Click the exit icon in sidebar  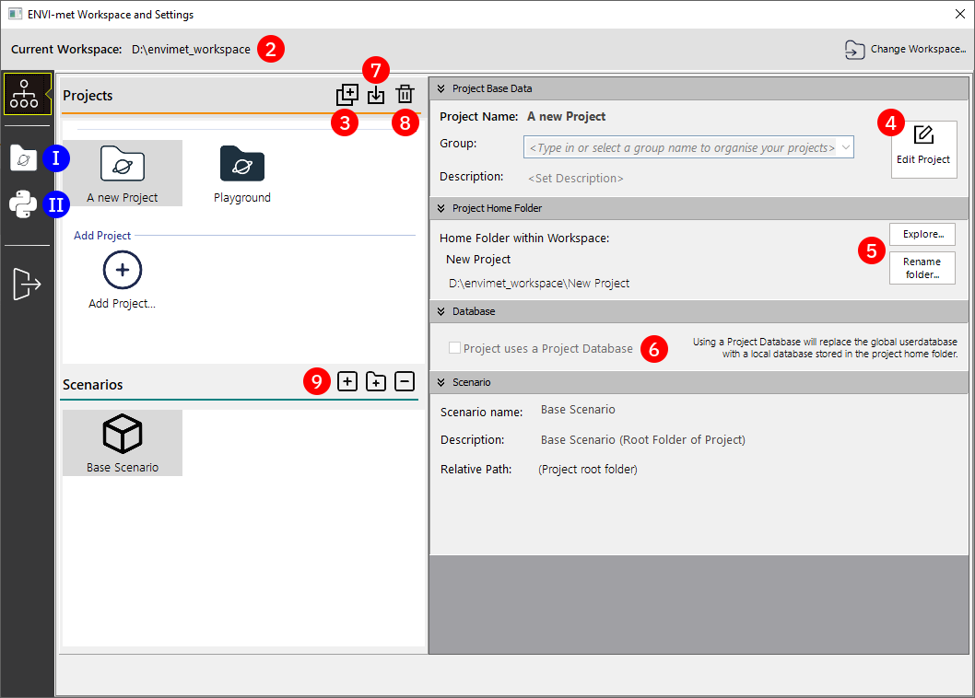[x=27, y=285]
